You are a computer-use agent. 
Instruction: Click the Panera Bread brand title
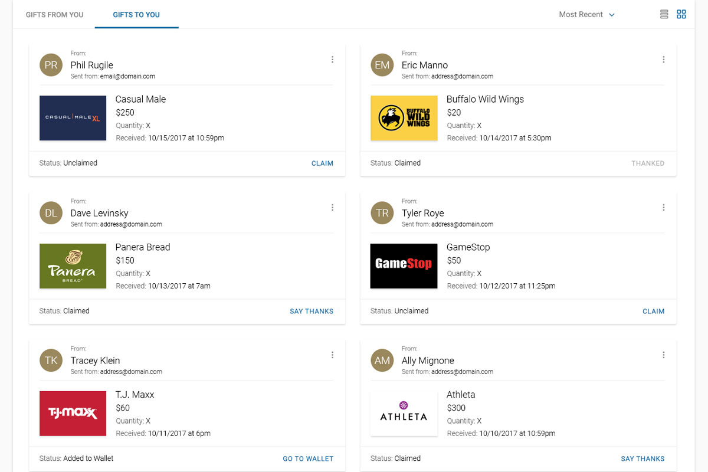click(x=143, y=247)
